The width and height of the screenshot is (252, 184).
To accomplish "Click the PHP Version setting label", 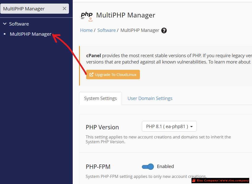I will click(x=102, y=127).
